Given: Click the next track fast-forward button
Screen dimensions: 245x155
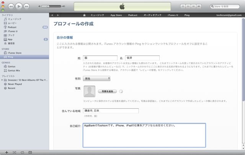Looking at the screenshot, I should tap(26, 7).
